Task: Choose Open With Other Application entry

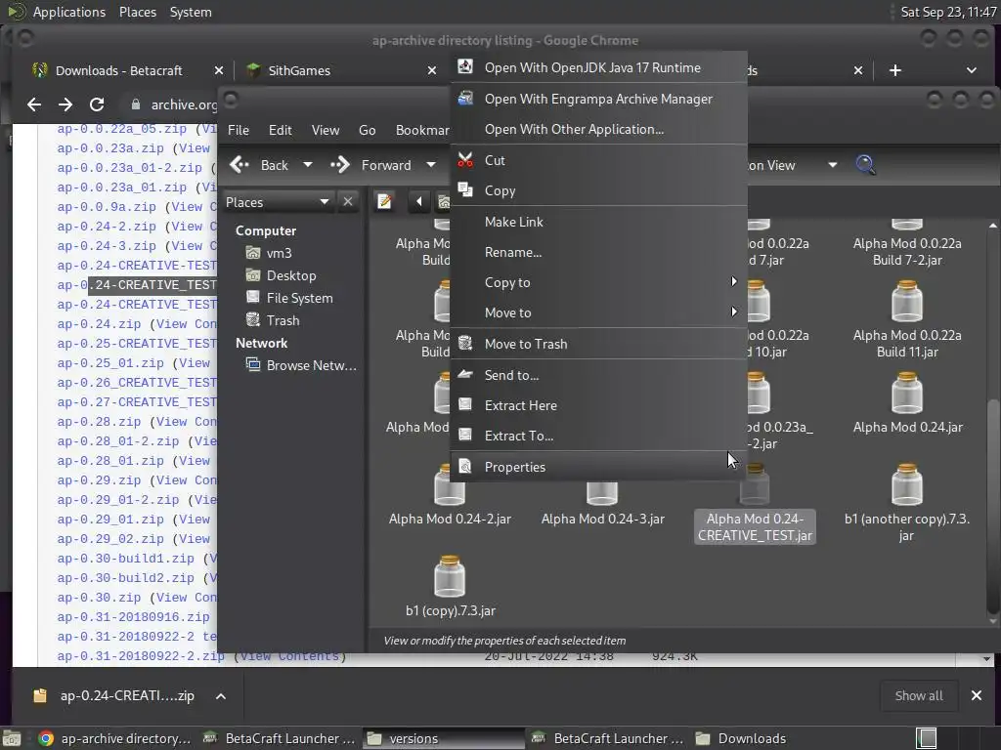Action: pyautogui.click(x=598, y=130)
